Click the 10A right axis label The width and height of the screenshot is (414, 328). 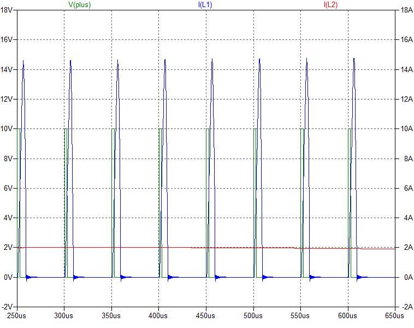406,128
